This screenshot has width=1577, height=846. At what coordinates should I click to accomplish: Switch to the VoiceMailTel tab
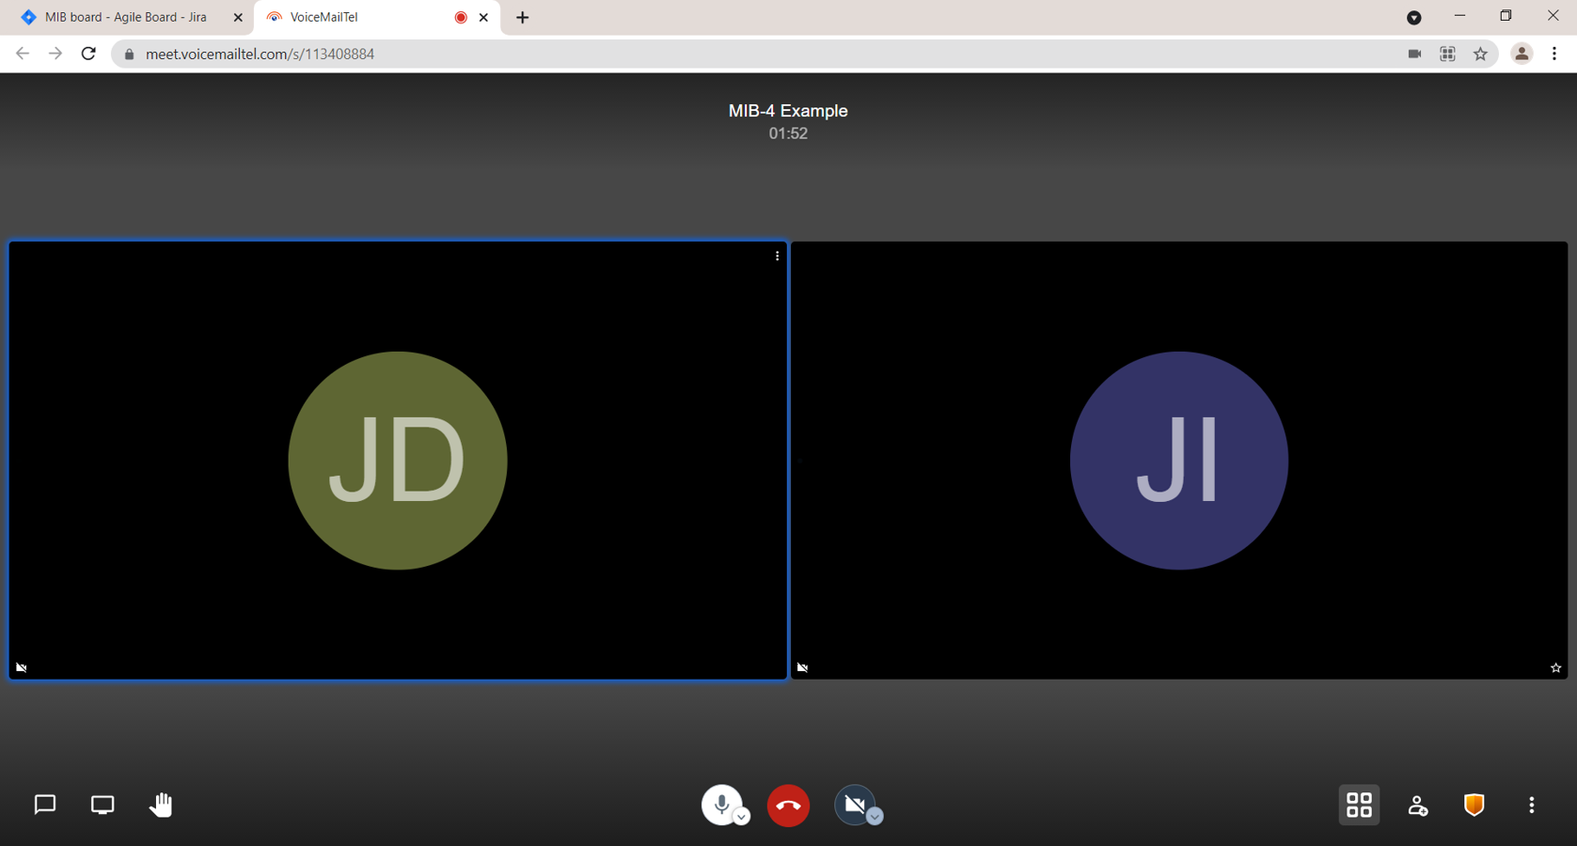pos(376,17)
